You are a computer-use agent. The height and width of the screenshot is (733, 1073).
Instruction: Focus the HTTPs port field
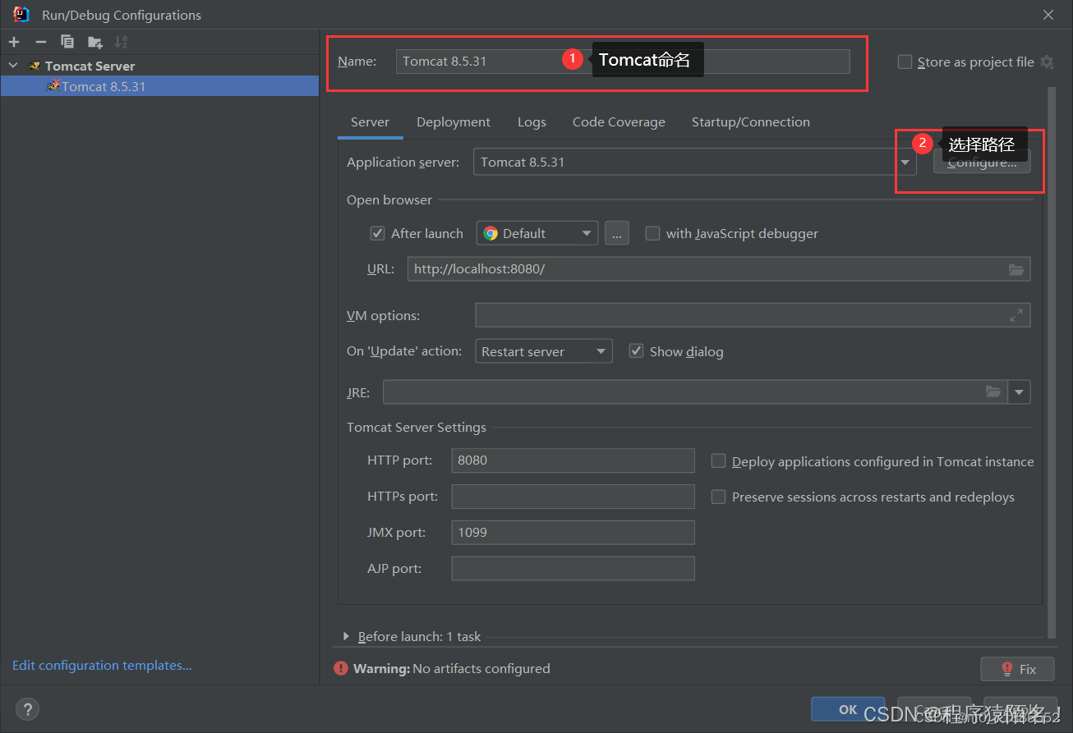(x=573, y=497)
